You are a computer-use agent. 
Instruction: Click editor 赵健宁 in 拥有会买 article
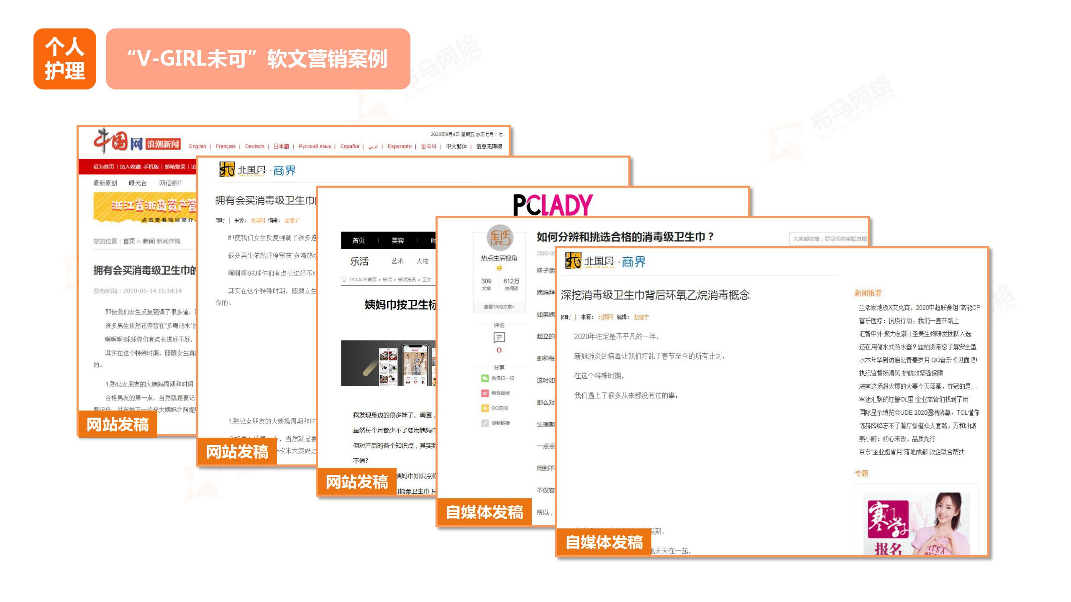click(x=292, y=220)
